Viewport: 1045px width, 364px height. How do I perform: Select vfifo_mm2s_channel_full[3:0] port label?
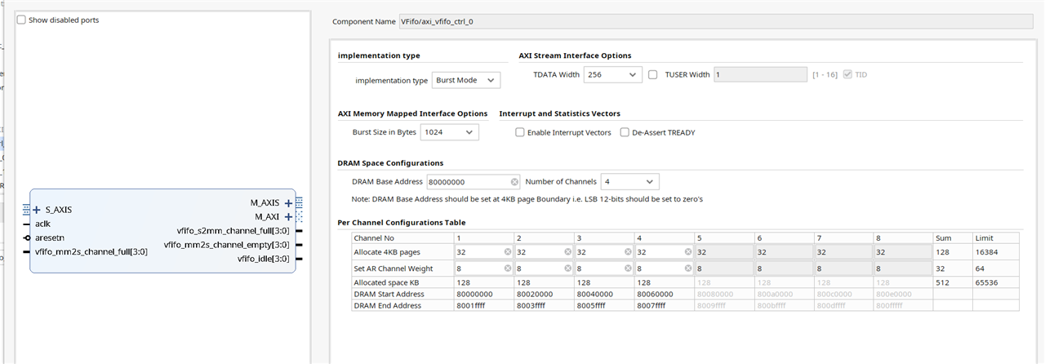point(91,251)
